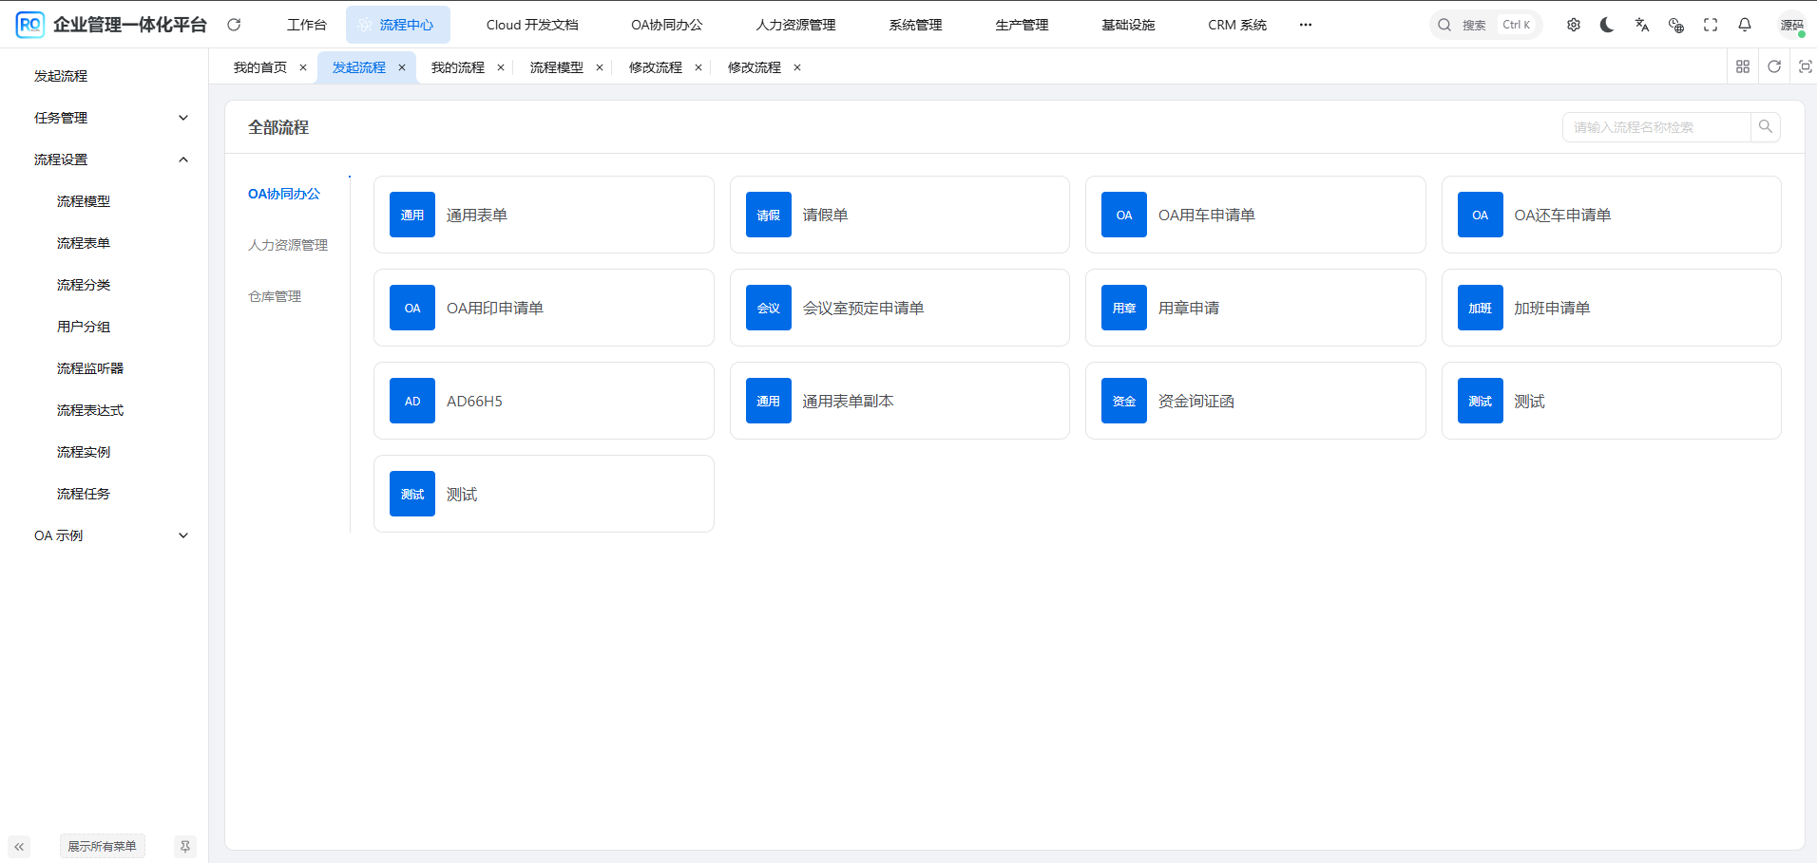
Task: Toggle fullscreen mode in the header
Action: pos(1711,25)
